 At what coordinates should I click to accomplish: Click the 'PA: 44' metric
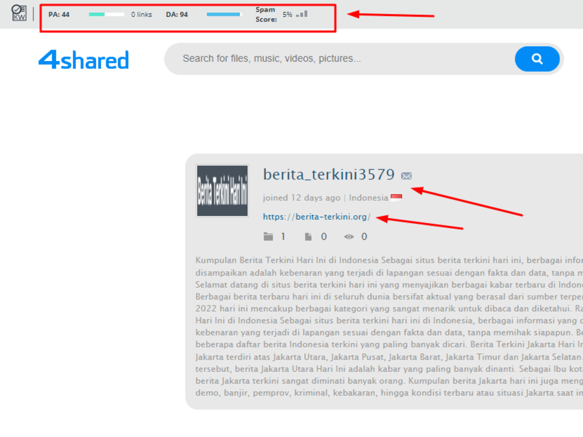[59, 15]
